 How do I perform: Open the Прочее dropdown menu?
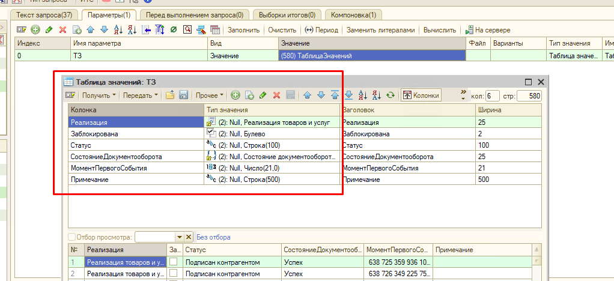210,95
